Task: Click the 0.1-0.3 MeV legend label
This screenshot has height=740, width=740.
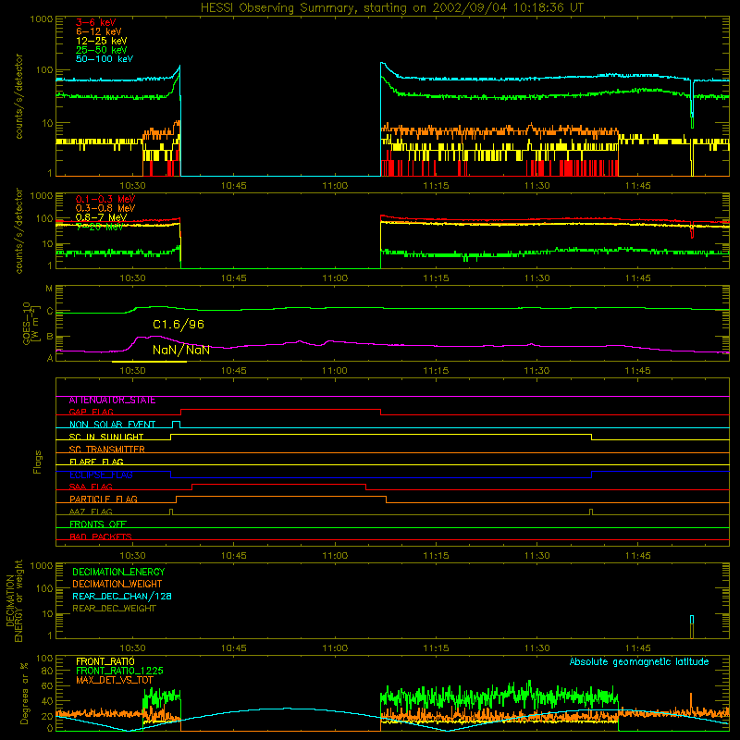Action: click(105, 199)
